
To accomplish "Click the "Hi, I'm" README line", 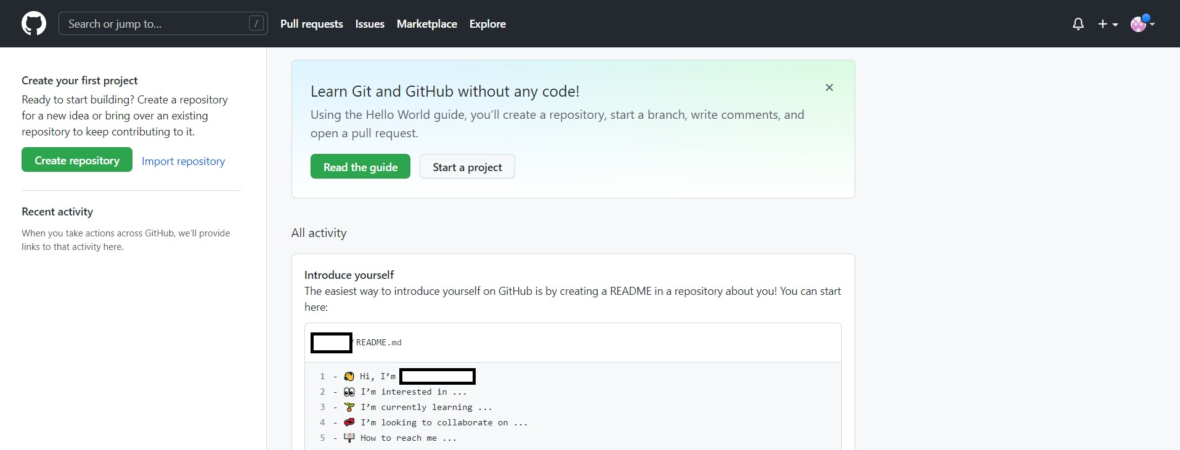I will pyautogui.click(x=378, y=376).
